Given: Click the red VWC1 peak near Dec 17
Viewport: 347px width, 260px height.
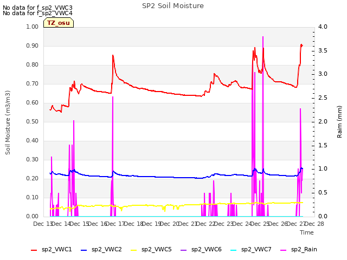Looking at the screenshot, I should [x=113, y=55].
